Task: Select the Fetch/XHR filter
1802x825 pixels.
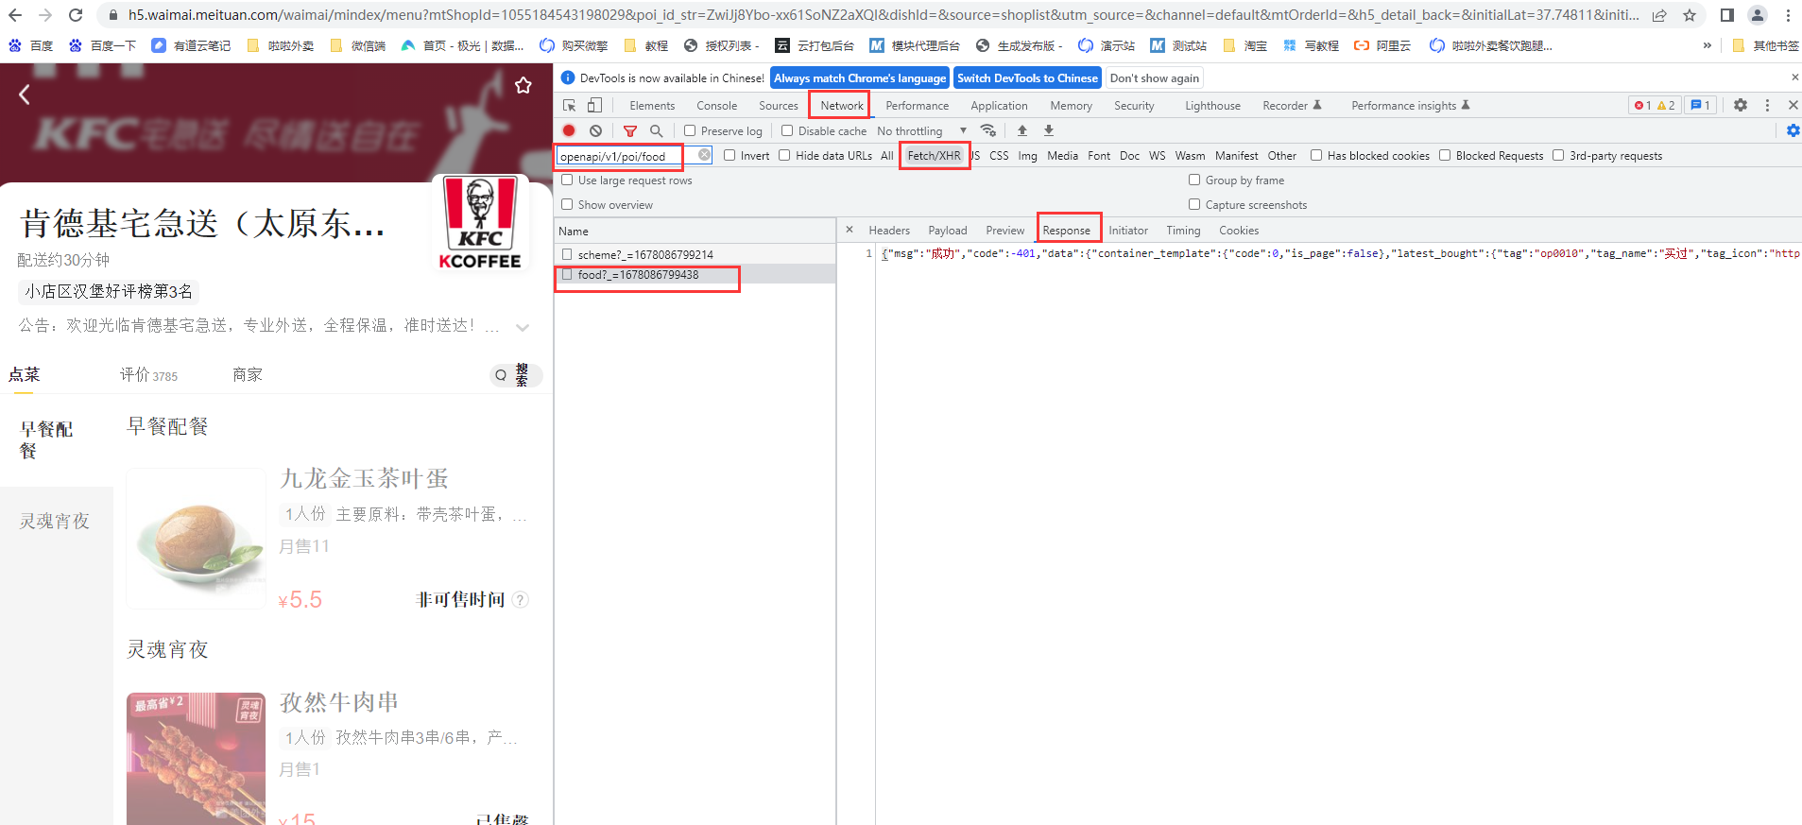Action: coord(934,155)
